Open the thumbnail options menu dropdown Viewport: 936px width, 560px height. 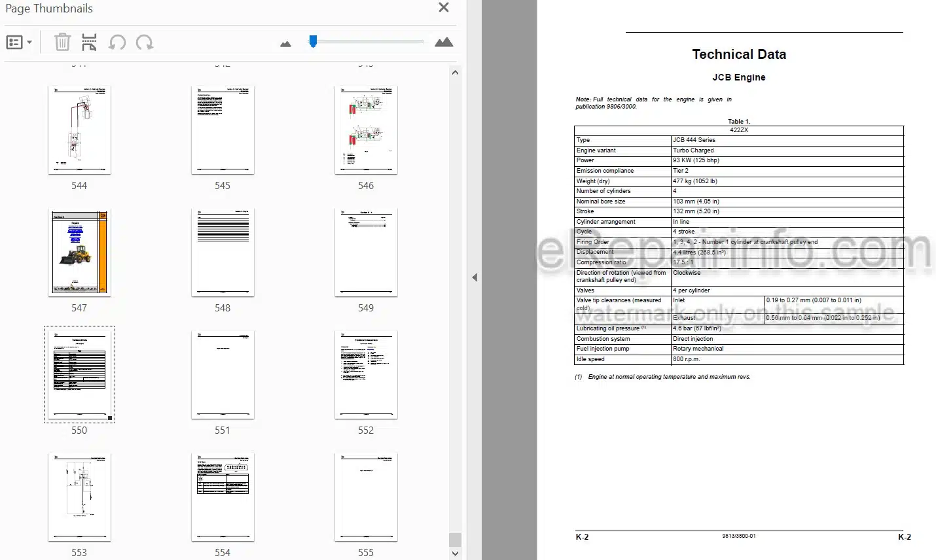(x=18, y=43)
